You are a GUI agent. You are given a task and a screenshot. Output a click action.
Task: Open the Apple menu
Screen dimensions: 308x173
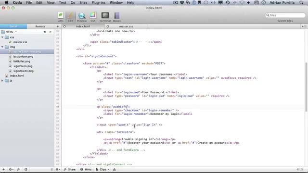point(6,2)
